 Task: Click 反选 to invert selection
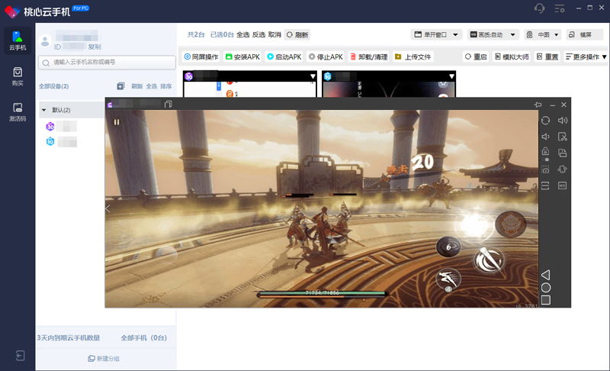(x=258, y=34)
